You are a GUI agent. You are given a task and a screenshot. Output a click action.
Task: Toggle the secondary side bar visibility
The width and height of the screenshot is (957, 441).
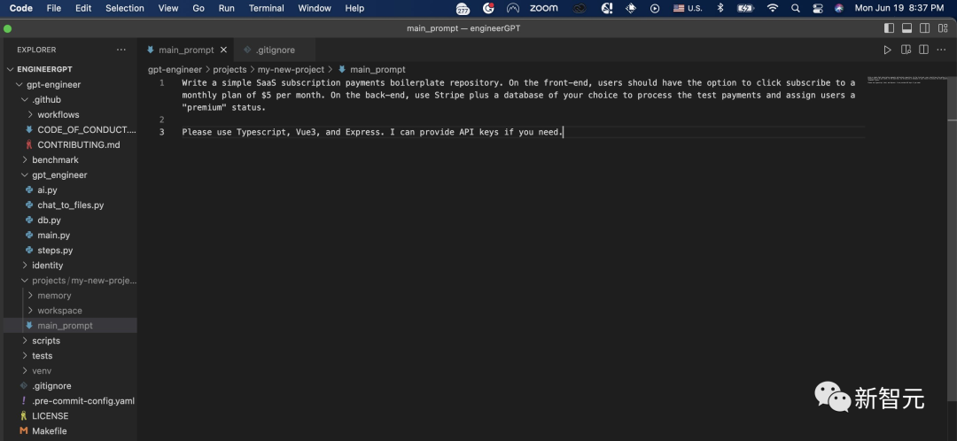924,28
